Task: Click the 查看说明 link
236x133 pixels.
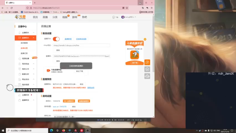Action: 91,87
